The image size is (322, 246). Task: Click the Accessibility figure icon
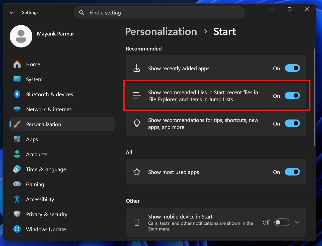[17, 199]
